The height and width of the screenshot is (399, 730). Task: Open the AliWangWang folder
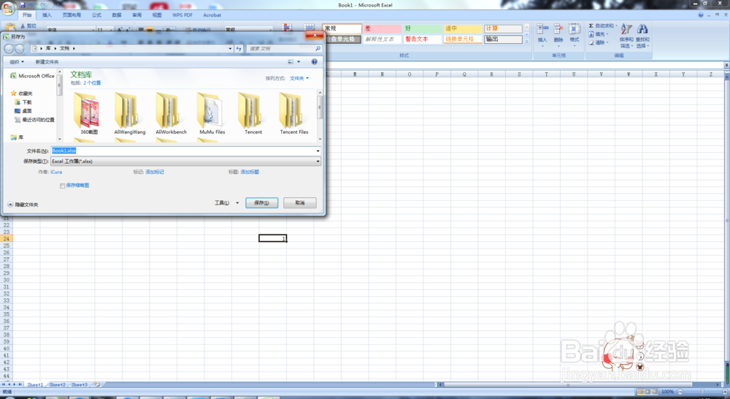pos(129,113)
